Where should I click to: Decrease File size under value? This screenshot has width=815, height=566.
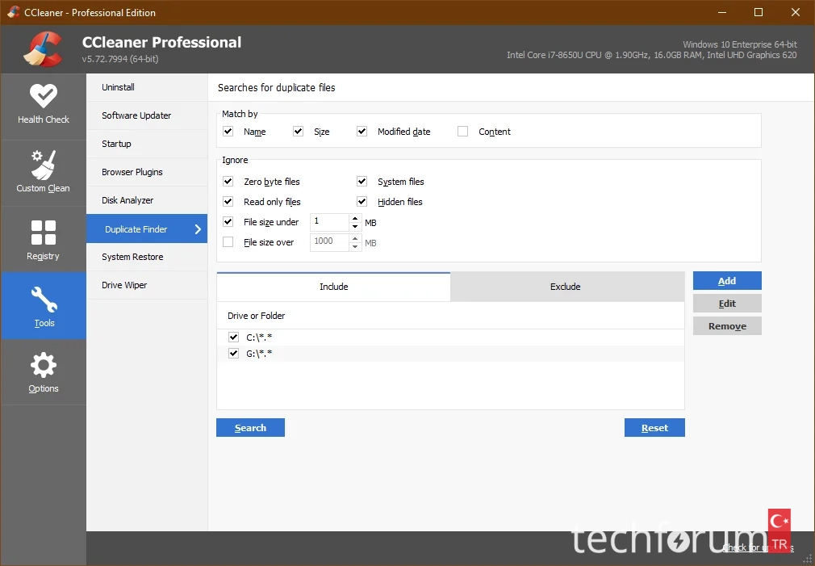tap(355, 226)
